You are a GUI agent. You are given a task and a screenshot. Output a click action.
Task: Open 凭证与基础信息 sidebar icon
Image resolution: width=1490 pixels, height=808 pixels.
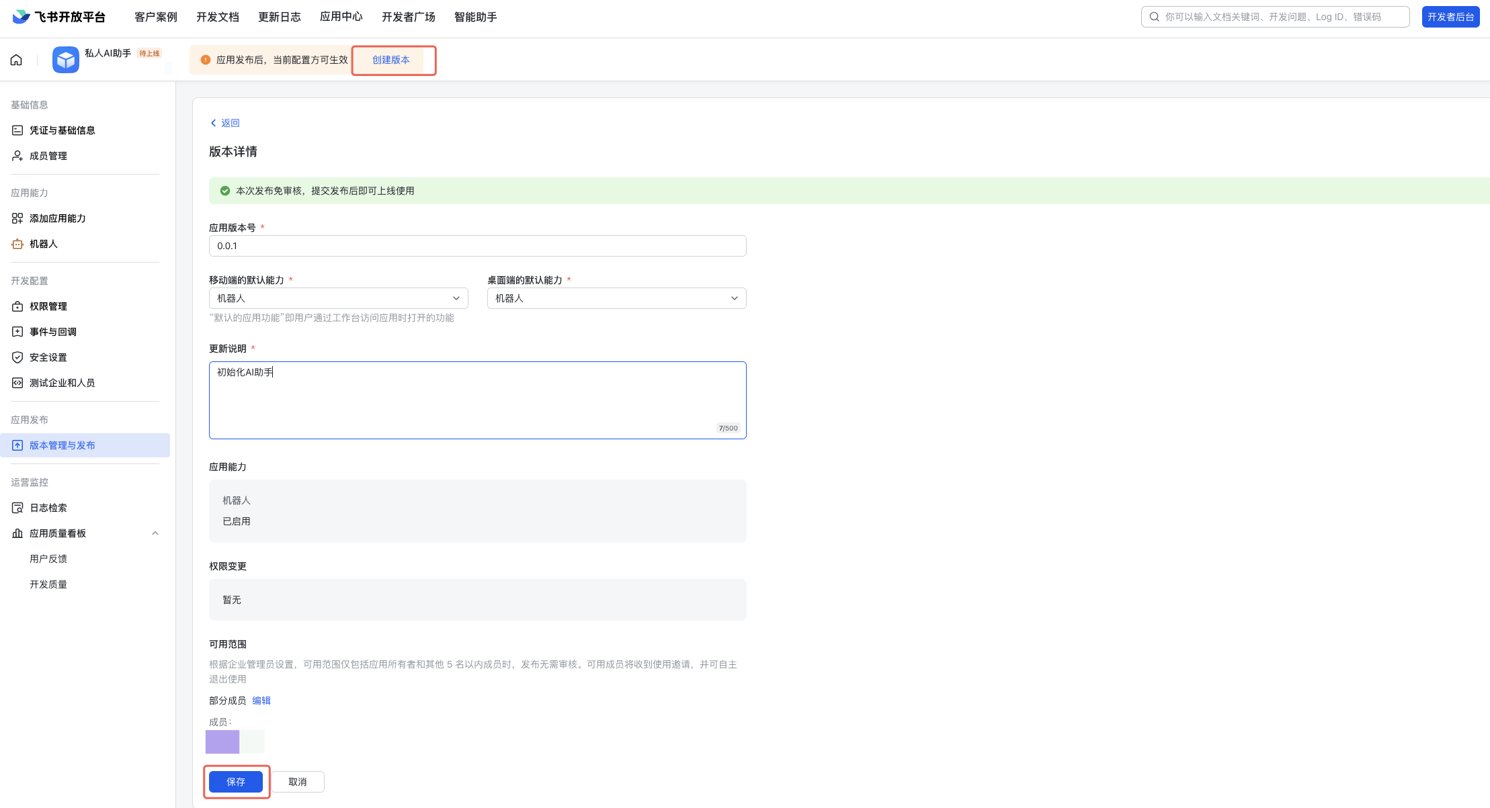click(x=17, y=130)
